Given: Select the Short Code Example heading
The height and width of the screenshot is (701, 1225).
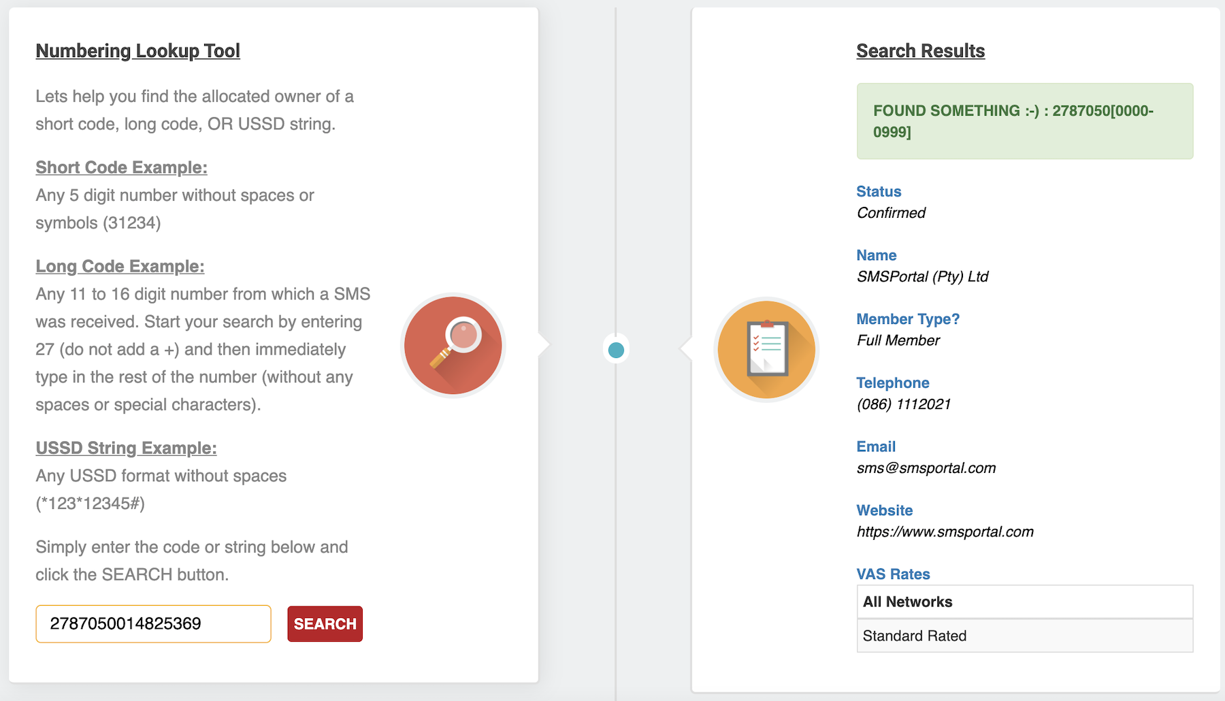Looking at the screenshot, I should [121, 167].
